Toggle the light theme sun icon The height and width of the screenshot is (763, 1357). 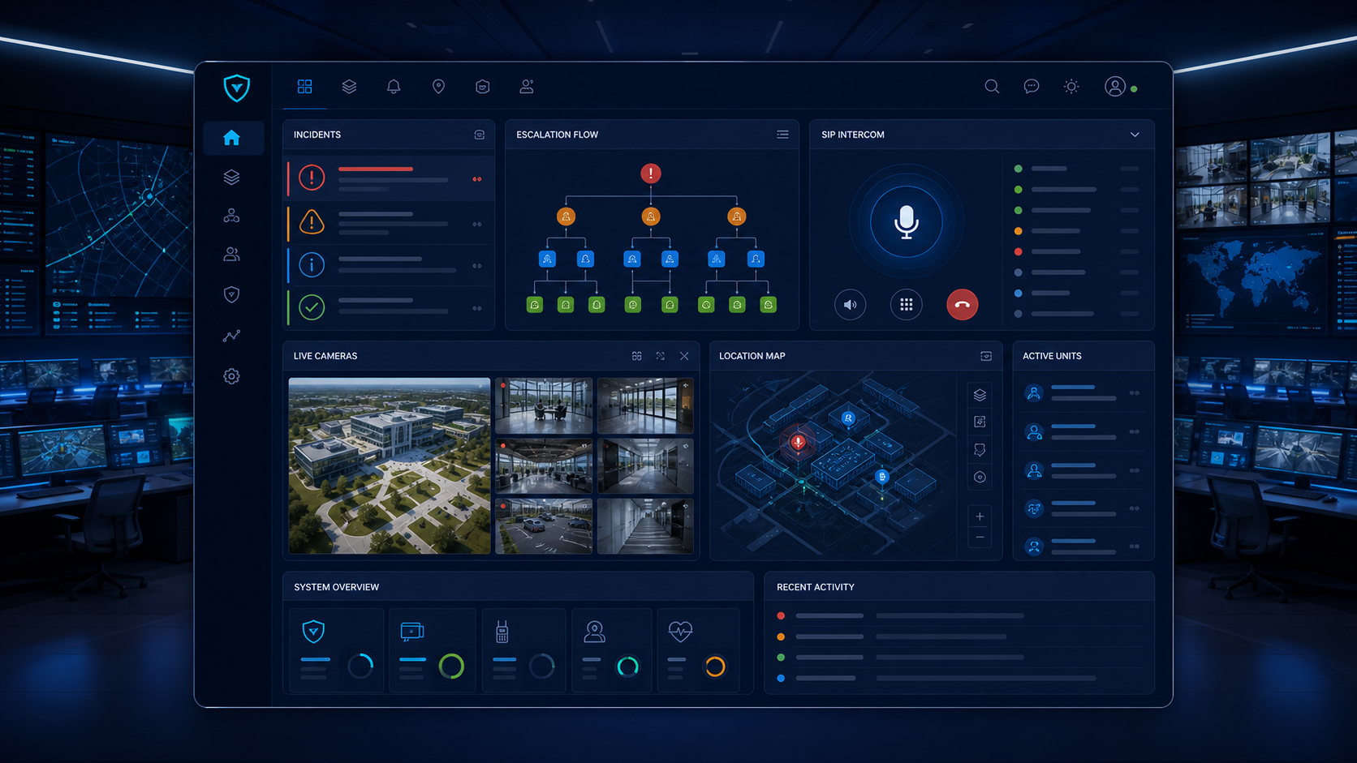(x=1071, y=86)
